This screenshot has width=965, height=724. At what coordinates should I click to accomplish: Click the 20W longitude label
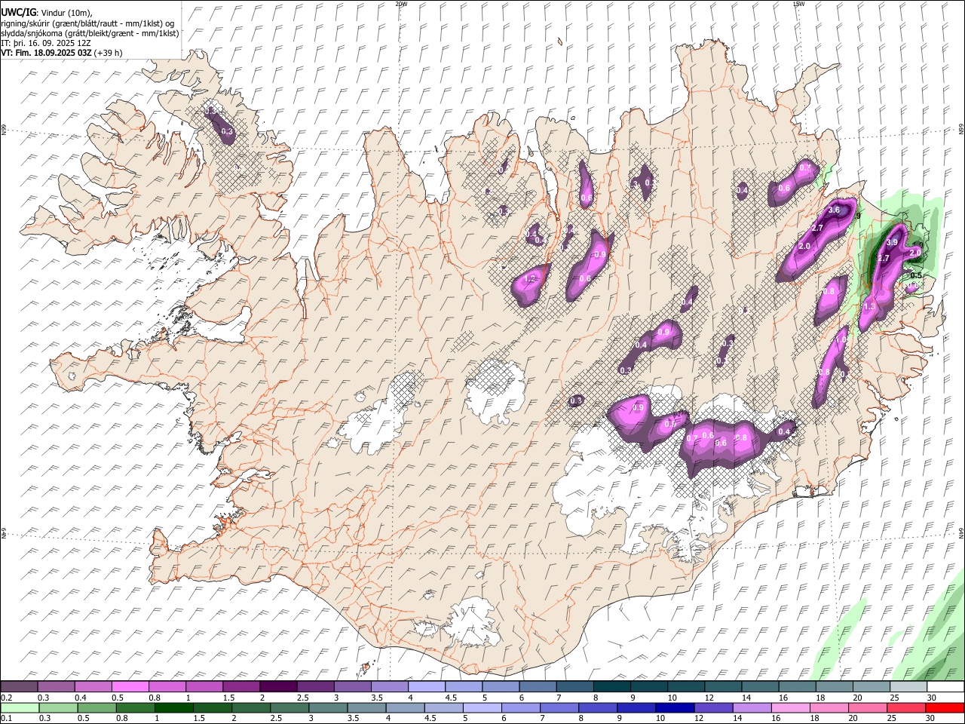click(401, 4)
